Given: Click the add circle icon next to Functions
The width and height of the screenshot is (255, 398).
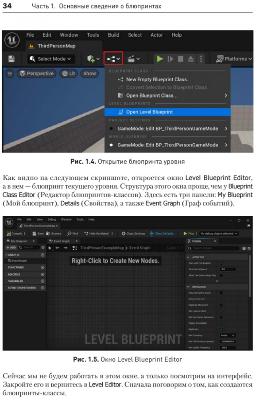Looking at the screenshot, I should (x=43, y=268).
